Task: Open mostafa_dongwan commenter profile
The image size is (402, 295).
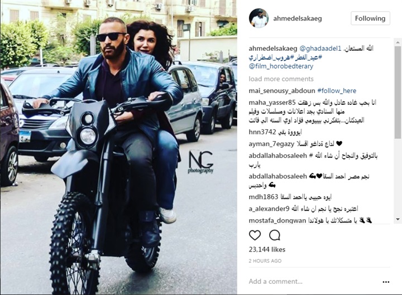Action: click(277, 220)
